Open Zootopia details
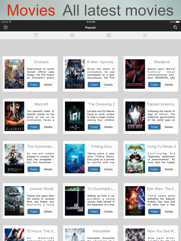This screenshot has width=181, height=241. pos(48,85)
